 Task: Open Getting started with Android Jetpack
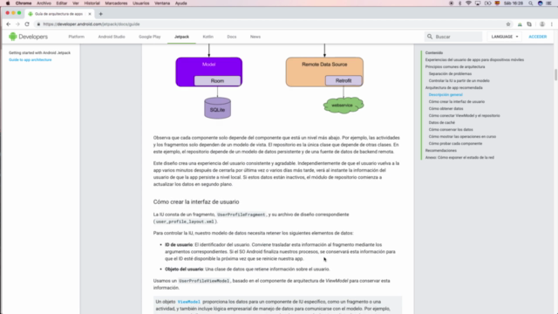click(39, 52)
